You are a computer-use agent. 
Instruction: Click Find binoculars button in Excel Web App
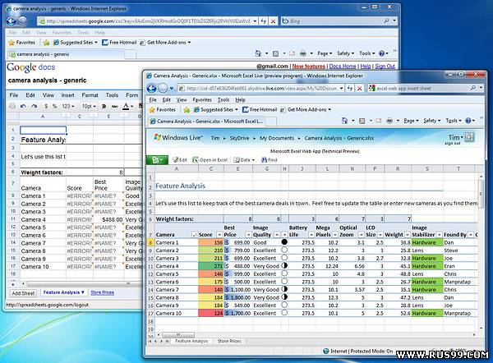tap(270, 159)
